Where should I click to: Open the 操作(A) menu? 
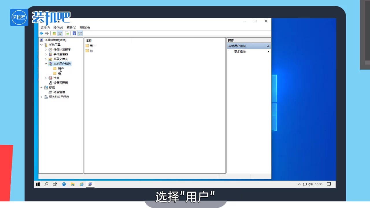(x=58, y=27)
